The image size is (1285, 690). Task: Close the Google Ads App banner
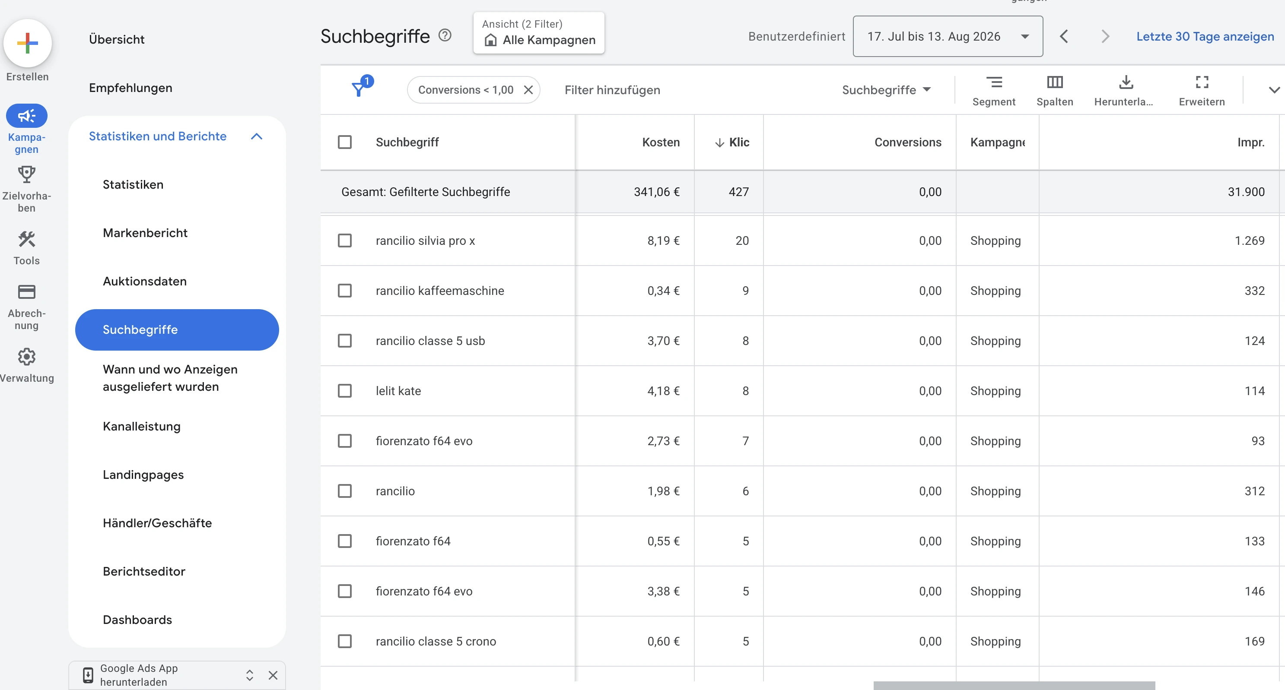click(273, 675)
